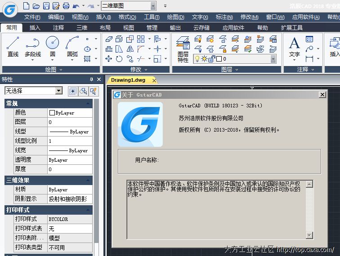Collapse the 打印样式 properties section

(x=88, y=210)
